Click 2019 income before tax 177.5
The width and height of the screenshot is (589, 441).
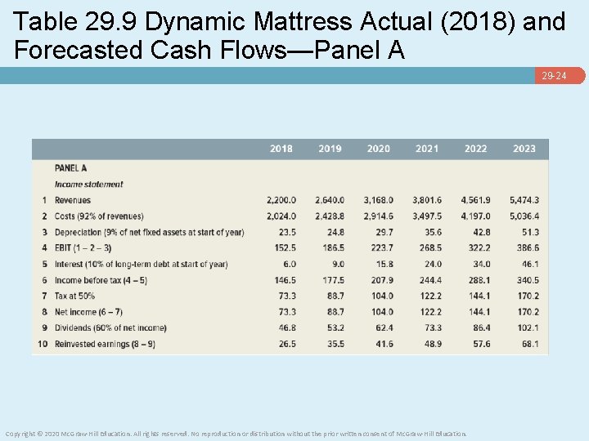334,280
